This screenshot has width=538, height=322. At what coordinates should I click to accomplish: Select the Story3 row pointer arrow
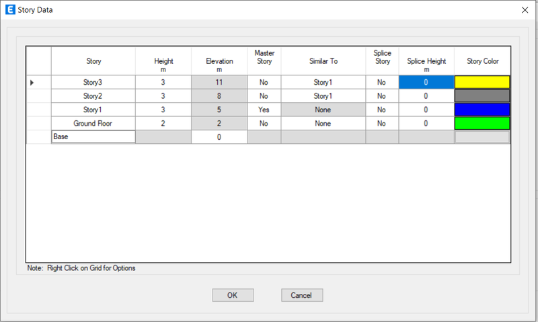[32, 83]
